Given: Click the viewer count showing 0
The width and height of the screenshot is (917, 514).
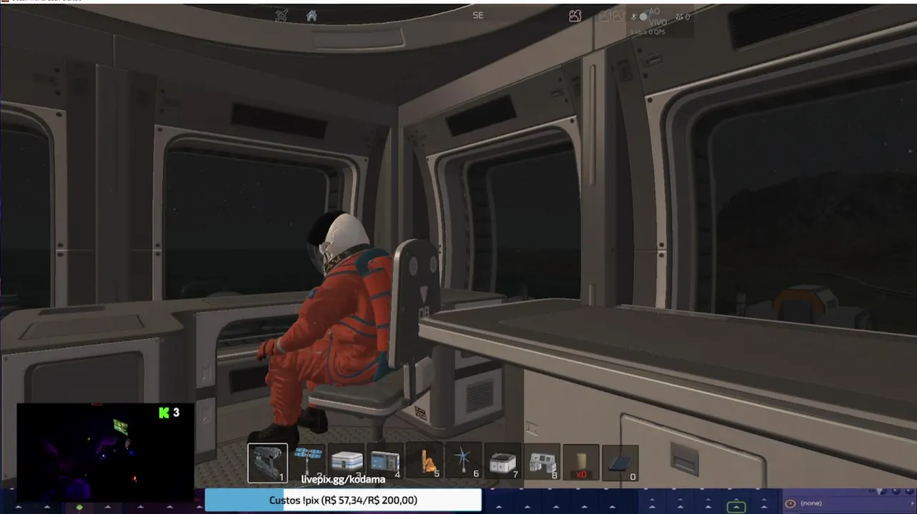Looking at the screenshot, I should click(683, 16).
